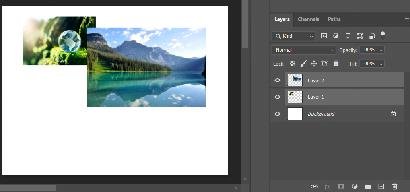The height and width of the screenshot is (192, 410).
Task: Click the Background layer lock icon
Action: click(393, 114)
